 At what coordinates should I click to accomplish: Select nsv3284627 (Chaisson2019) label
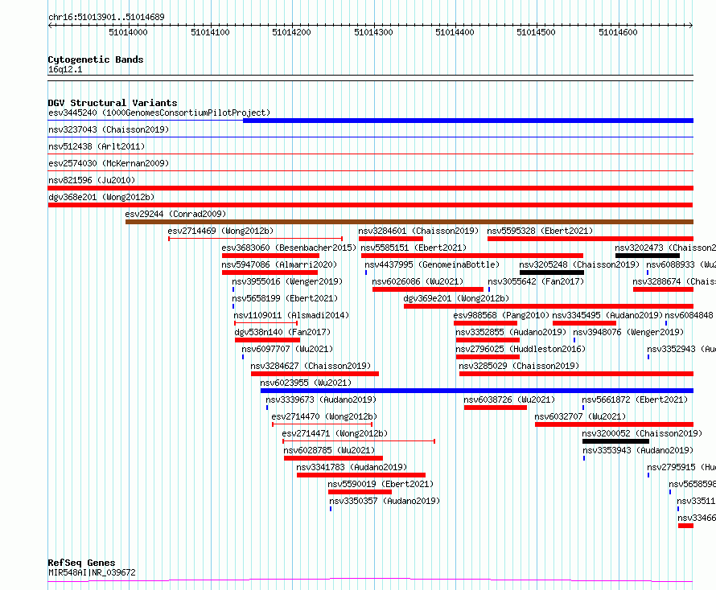[x=311, y=366]
